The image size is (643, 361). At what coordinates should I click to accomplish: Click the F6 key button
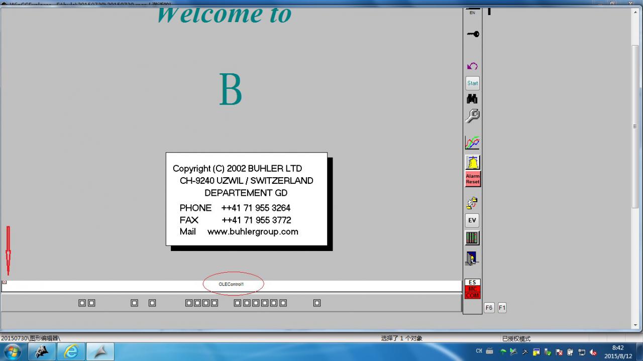(x=489, y=308)
